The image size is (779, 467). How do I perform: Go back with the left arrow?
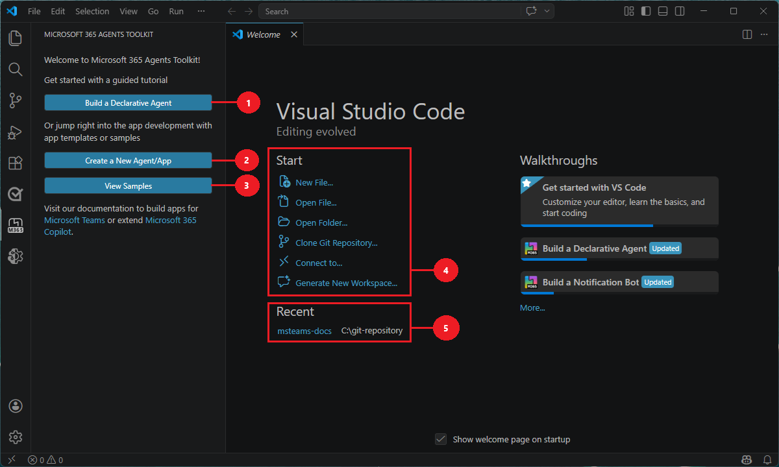[232, 11]
